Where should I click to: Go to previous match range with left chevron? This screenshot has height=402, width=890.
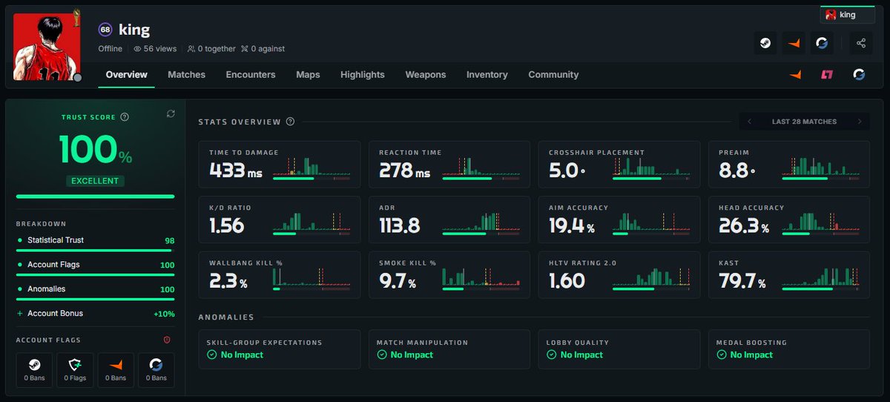click(x=749, y=122)
